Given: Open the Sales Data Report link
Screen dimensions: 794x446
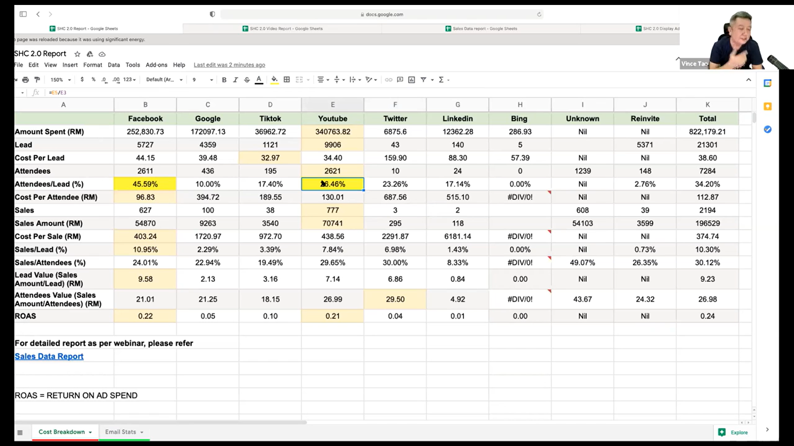Looking at the screenshot, I should [x=49, y=356].
